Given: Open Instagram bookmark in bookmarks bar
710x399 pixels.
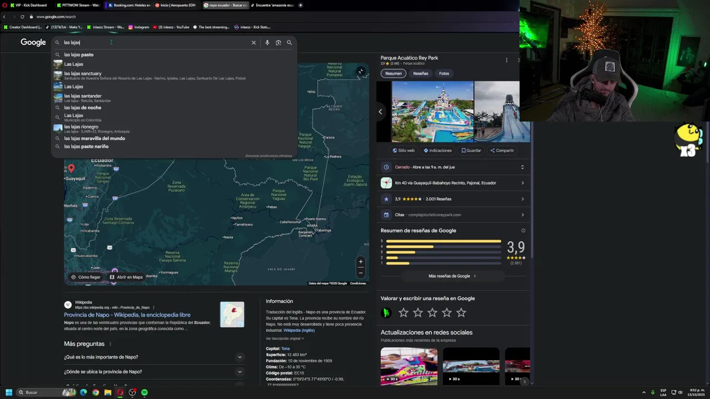Looking at the screenshot, I should (139, 27).
